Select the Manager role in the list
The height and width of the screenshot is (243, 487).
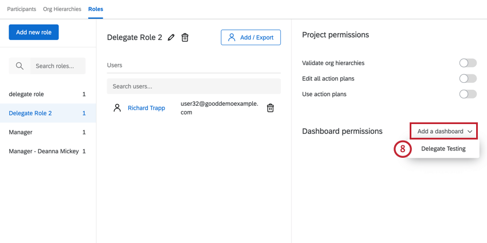click(x=21, y=132)
